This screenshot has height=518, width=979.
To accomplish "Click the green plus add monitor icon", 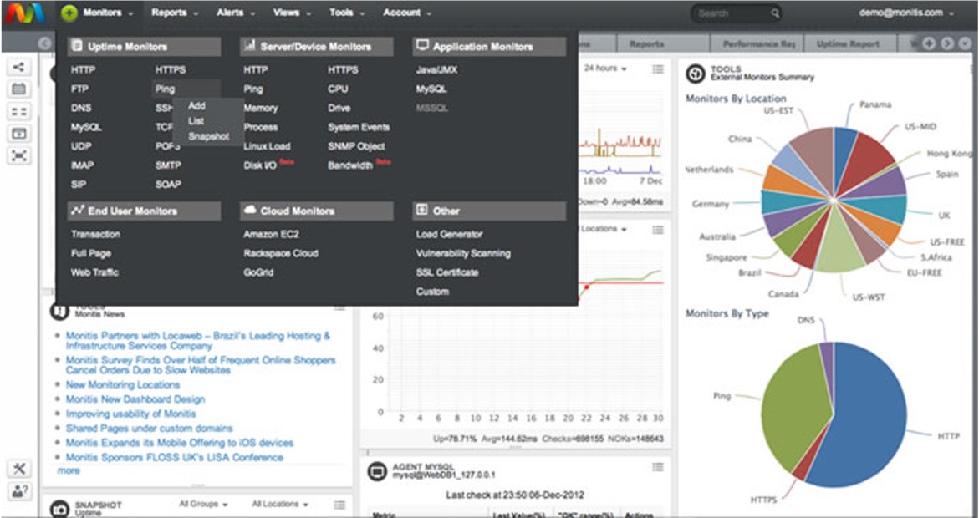I will pyautogui.click(x=69, y=13).
